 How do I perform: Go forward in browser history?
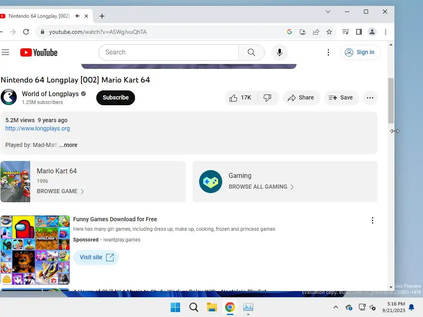point(13,32)
